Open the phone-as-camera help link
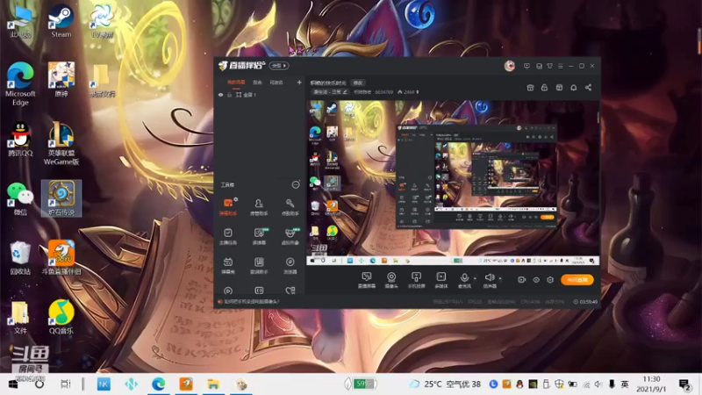 252,302
